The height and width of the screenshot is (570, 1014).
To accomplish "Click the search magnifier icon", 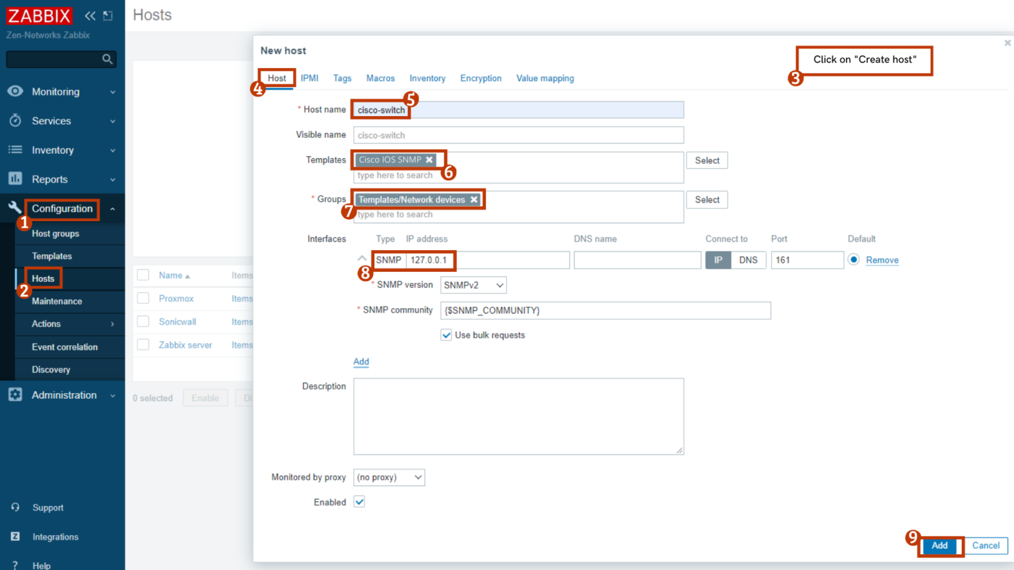I will point(107,59).
